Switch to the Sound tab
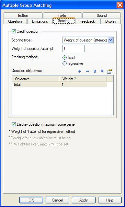The image size is (125, 207). pos(101,16)
